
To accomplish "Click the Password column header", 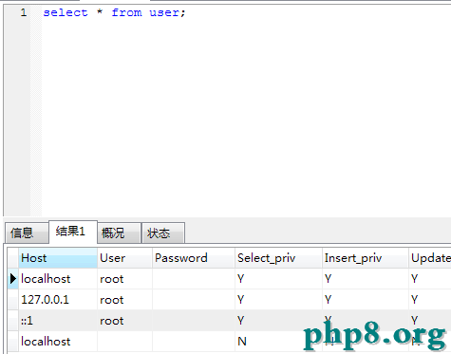I will (194, 258).
